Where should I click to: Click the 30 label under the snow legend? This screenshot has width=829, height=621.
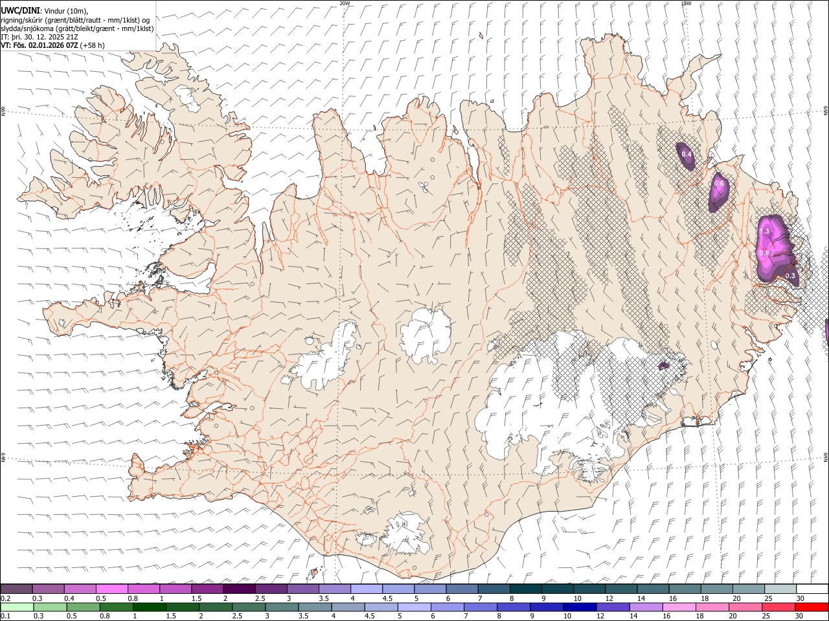801,598
